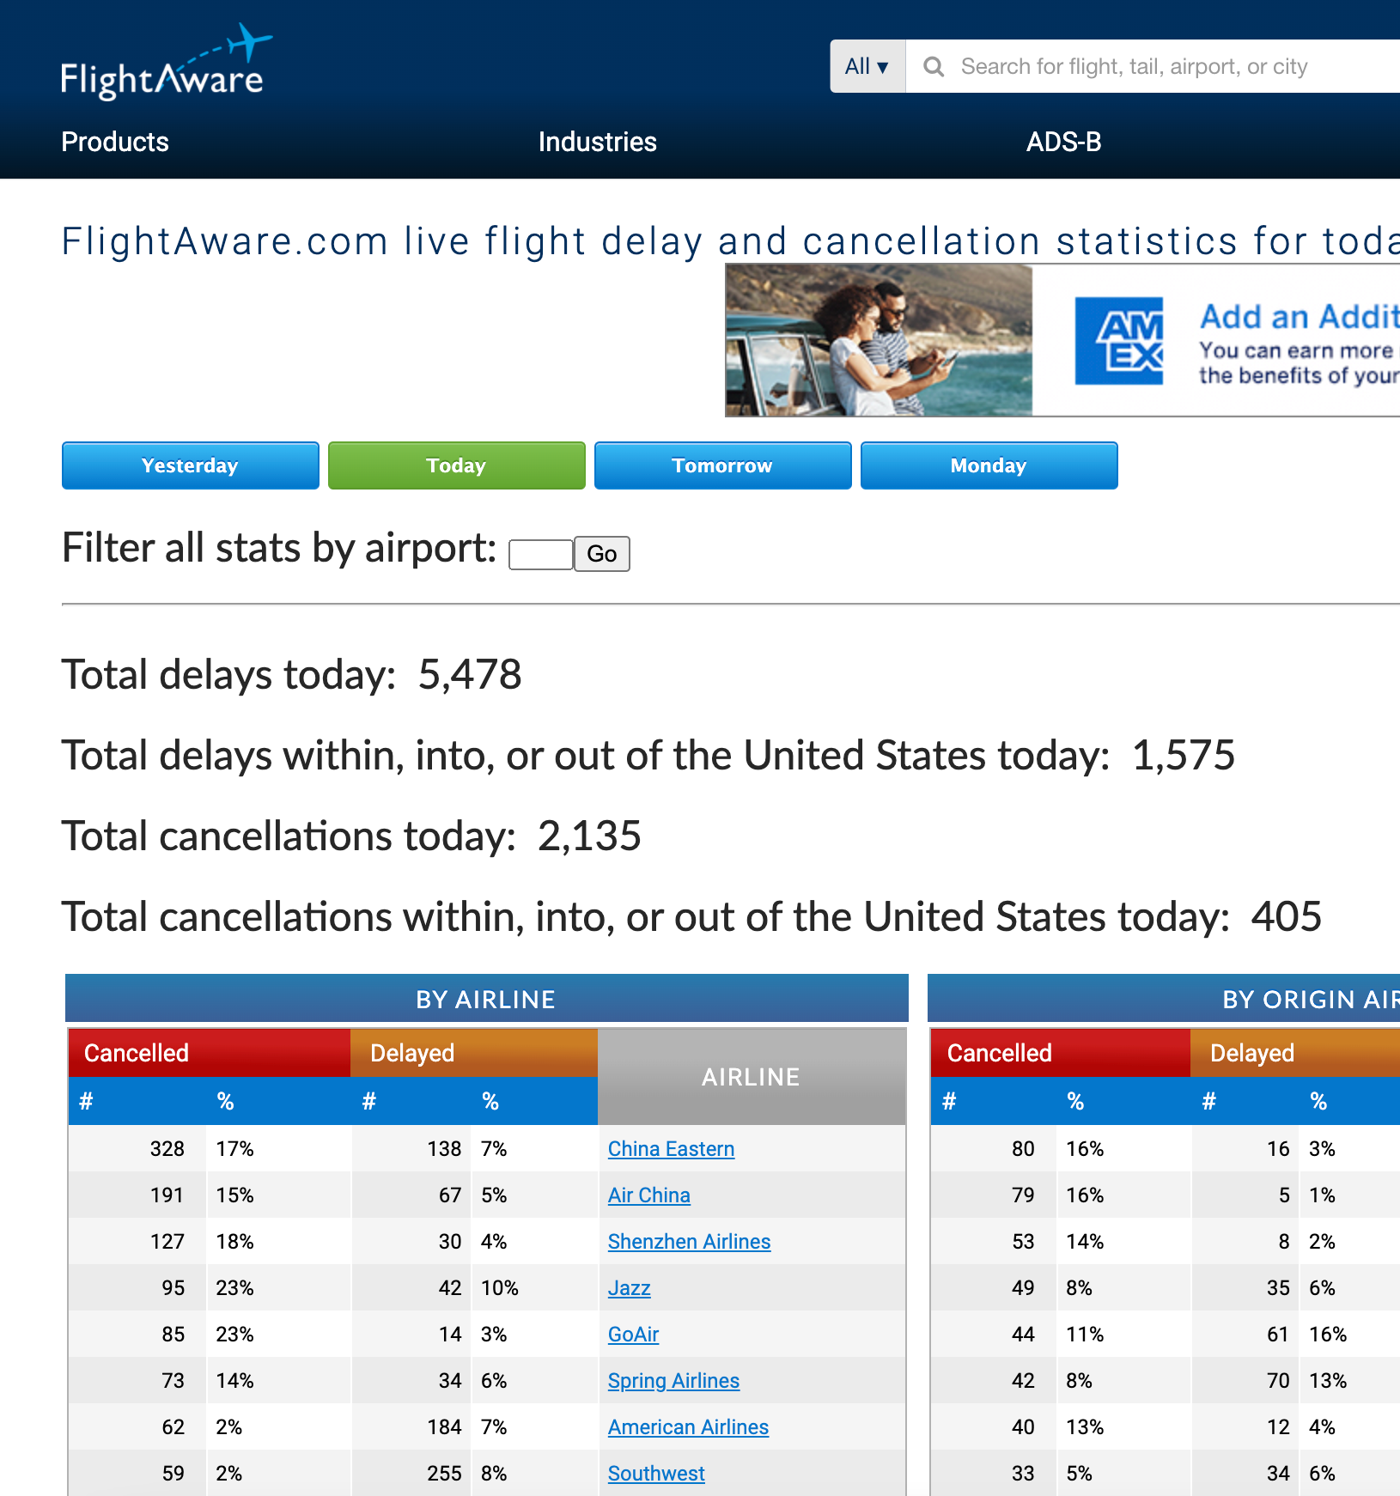Open the Spring Airlines page
1400x1496 pixels.
(673, 1381)
